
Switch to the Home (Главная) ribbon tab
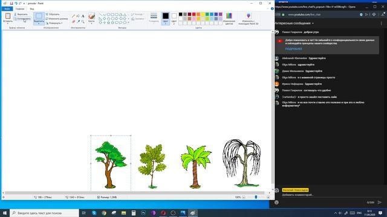point(20,8)
